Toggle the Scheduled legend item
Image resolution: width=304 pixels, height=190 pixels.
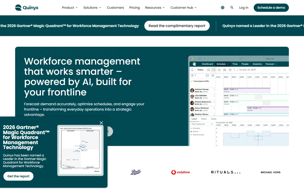tap(195, 128)
